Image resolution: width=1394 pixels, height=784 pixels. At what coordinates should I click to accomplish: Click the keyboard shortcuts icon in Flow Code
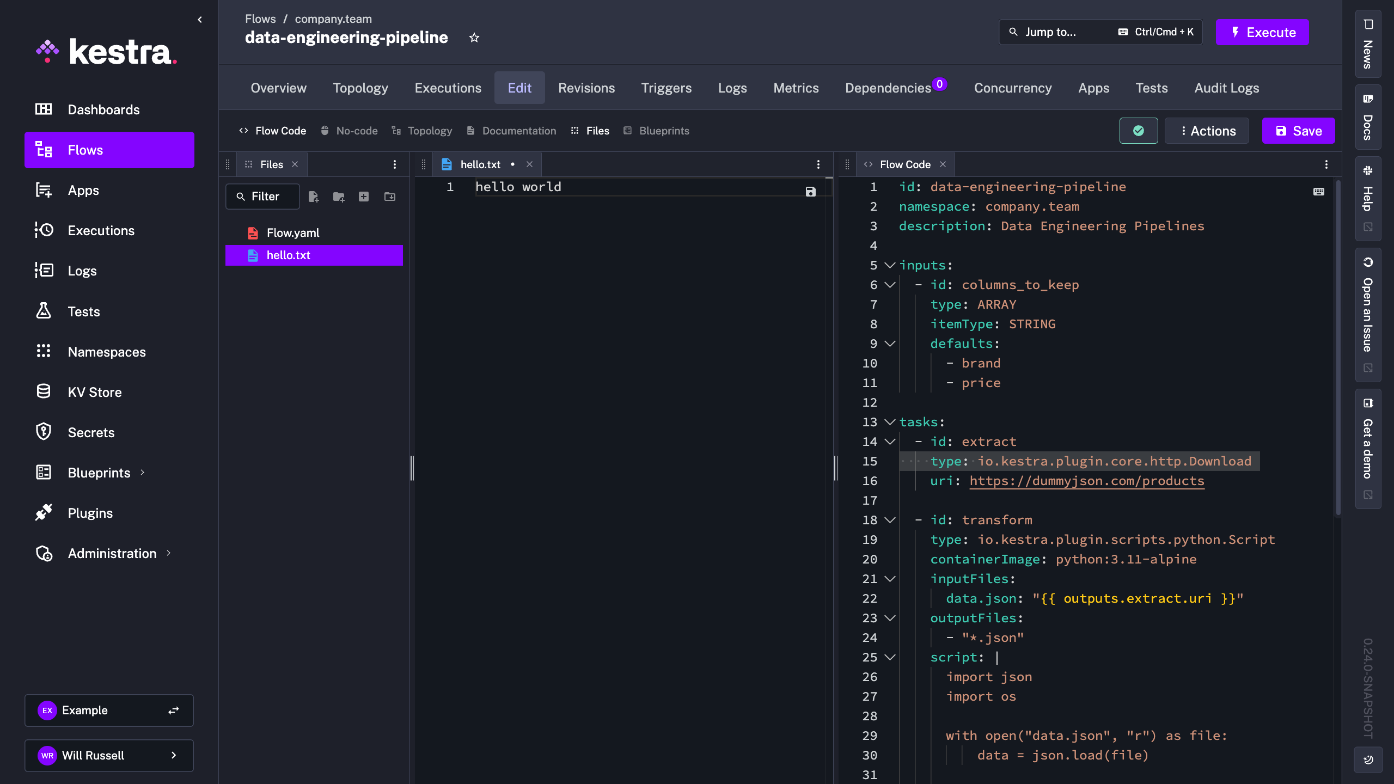click(1318, 192)
